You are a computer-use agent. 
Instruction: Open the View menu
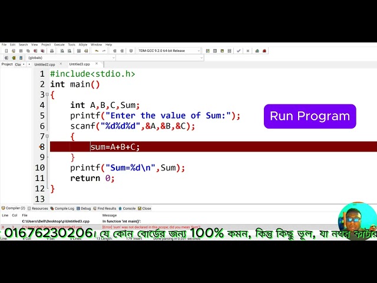35,45
